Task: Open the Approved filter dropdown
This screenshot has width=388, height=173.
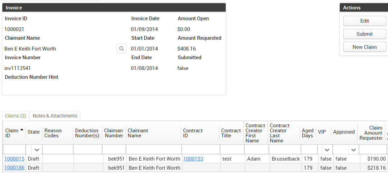Action: click(353, 150)
